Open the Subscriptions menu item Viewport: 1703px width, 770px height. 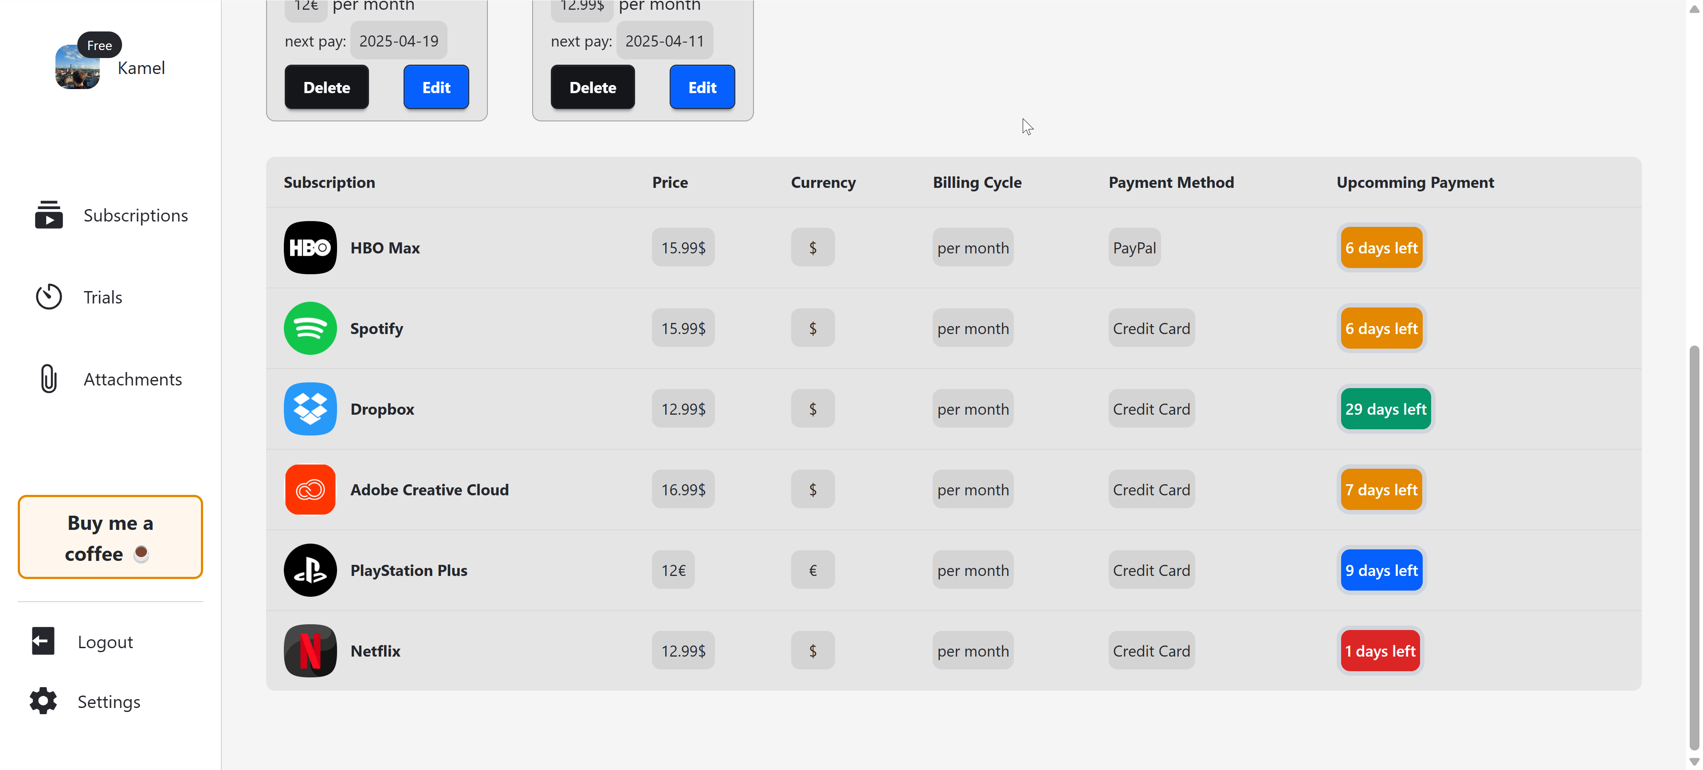[x=112, y=215]
